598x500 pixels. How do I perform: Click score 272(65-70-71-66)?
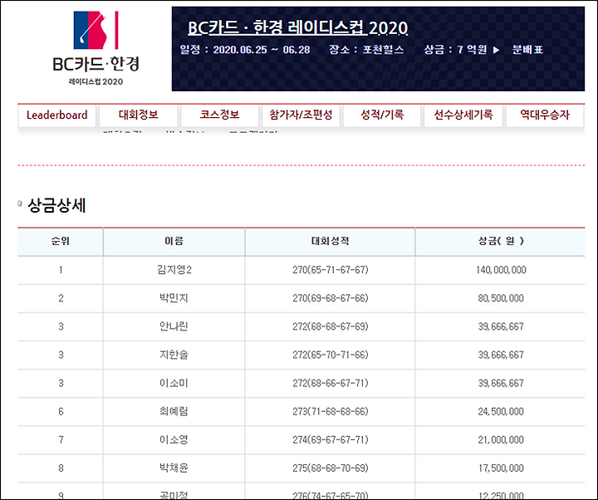tap(331, 355)
